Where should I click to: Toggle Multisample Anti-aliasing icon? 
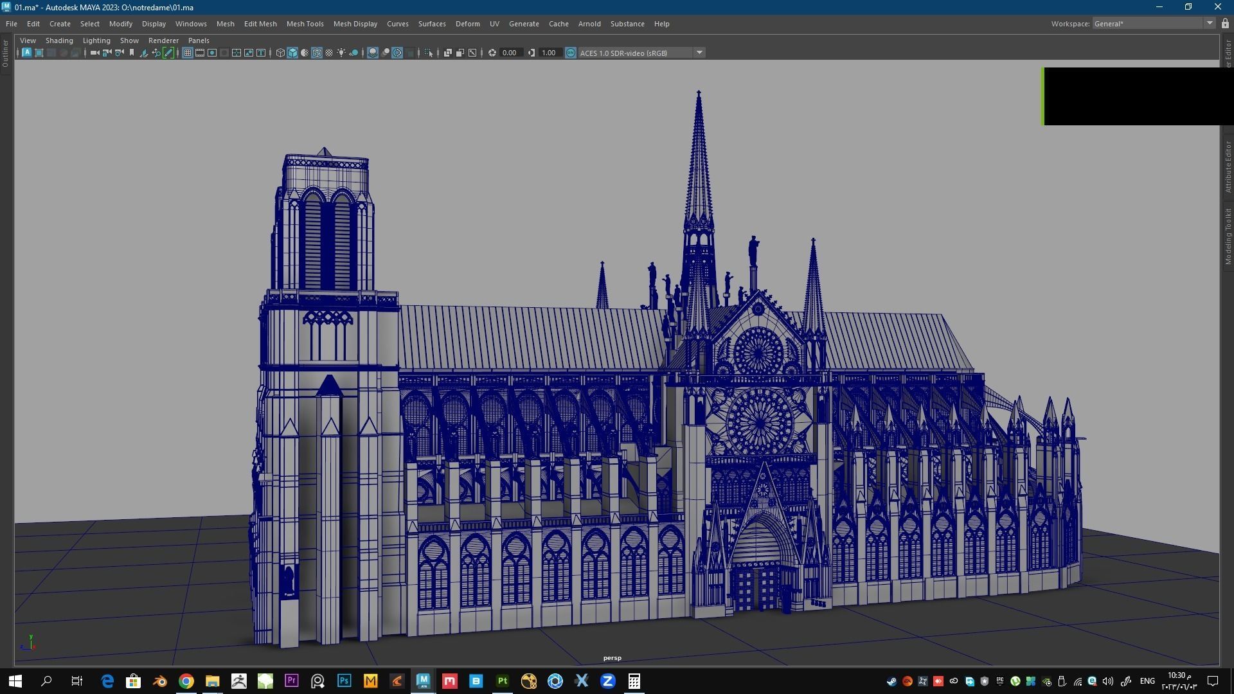(397, 53)
